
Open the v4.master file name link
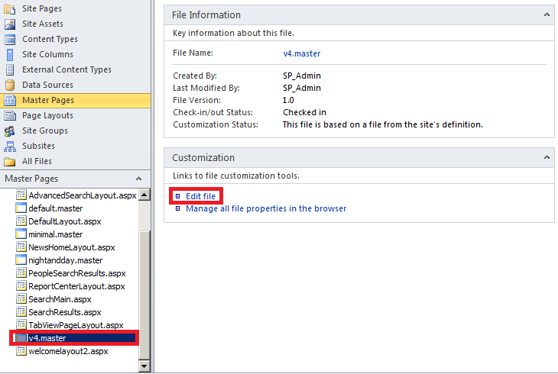pos(302,53)
